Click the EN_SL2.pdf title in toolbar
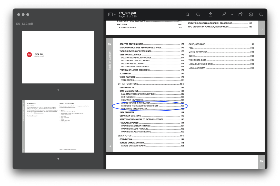The height and width of the screenshot is (186, 280). tap(127, 13)
